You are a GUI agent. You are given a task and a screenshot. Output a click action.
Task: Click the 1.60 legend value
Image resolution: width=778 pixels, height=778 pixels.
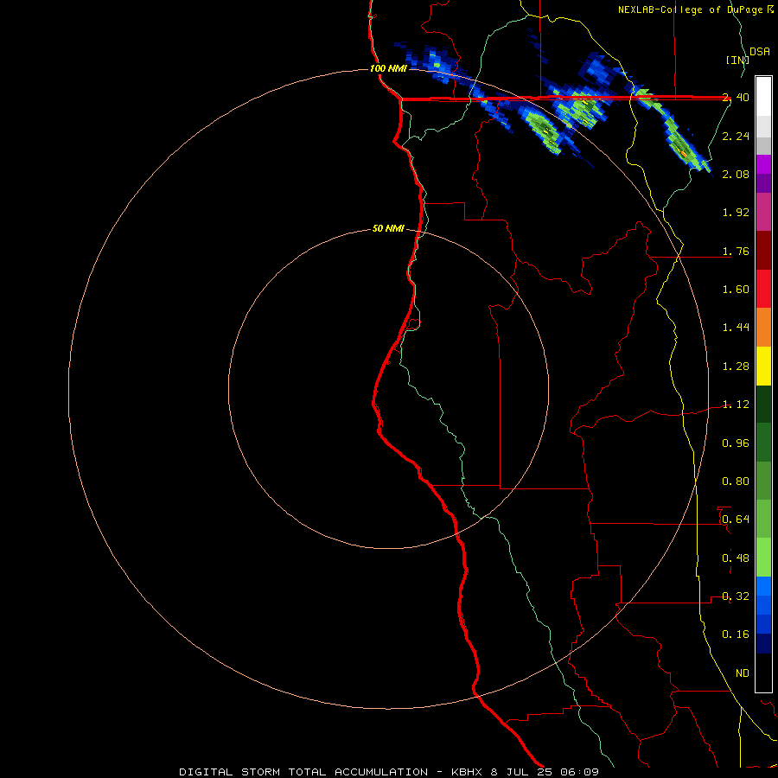click(x=736, y=290)
